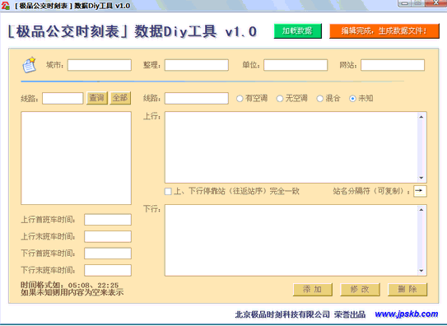The width and height of the screenshot is (447, 326).
Task: Focus the 单位 input field
Action: 296,65
